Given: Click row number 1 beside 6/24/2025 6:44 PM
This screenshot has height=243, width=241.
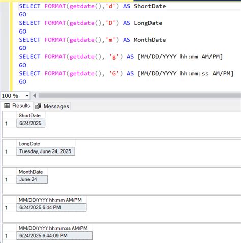Looking at the screenshot, I should pos(6,208).
